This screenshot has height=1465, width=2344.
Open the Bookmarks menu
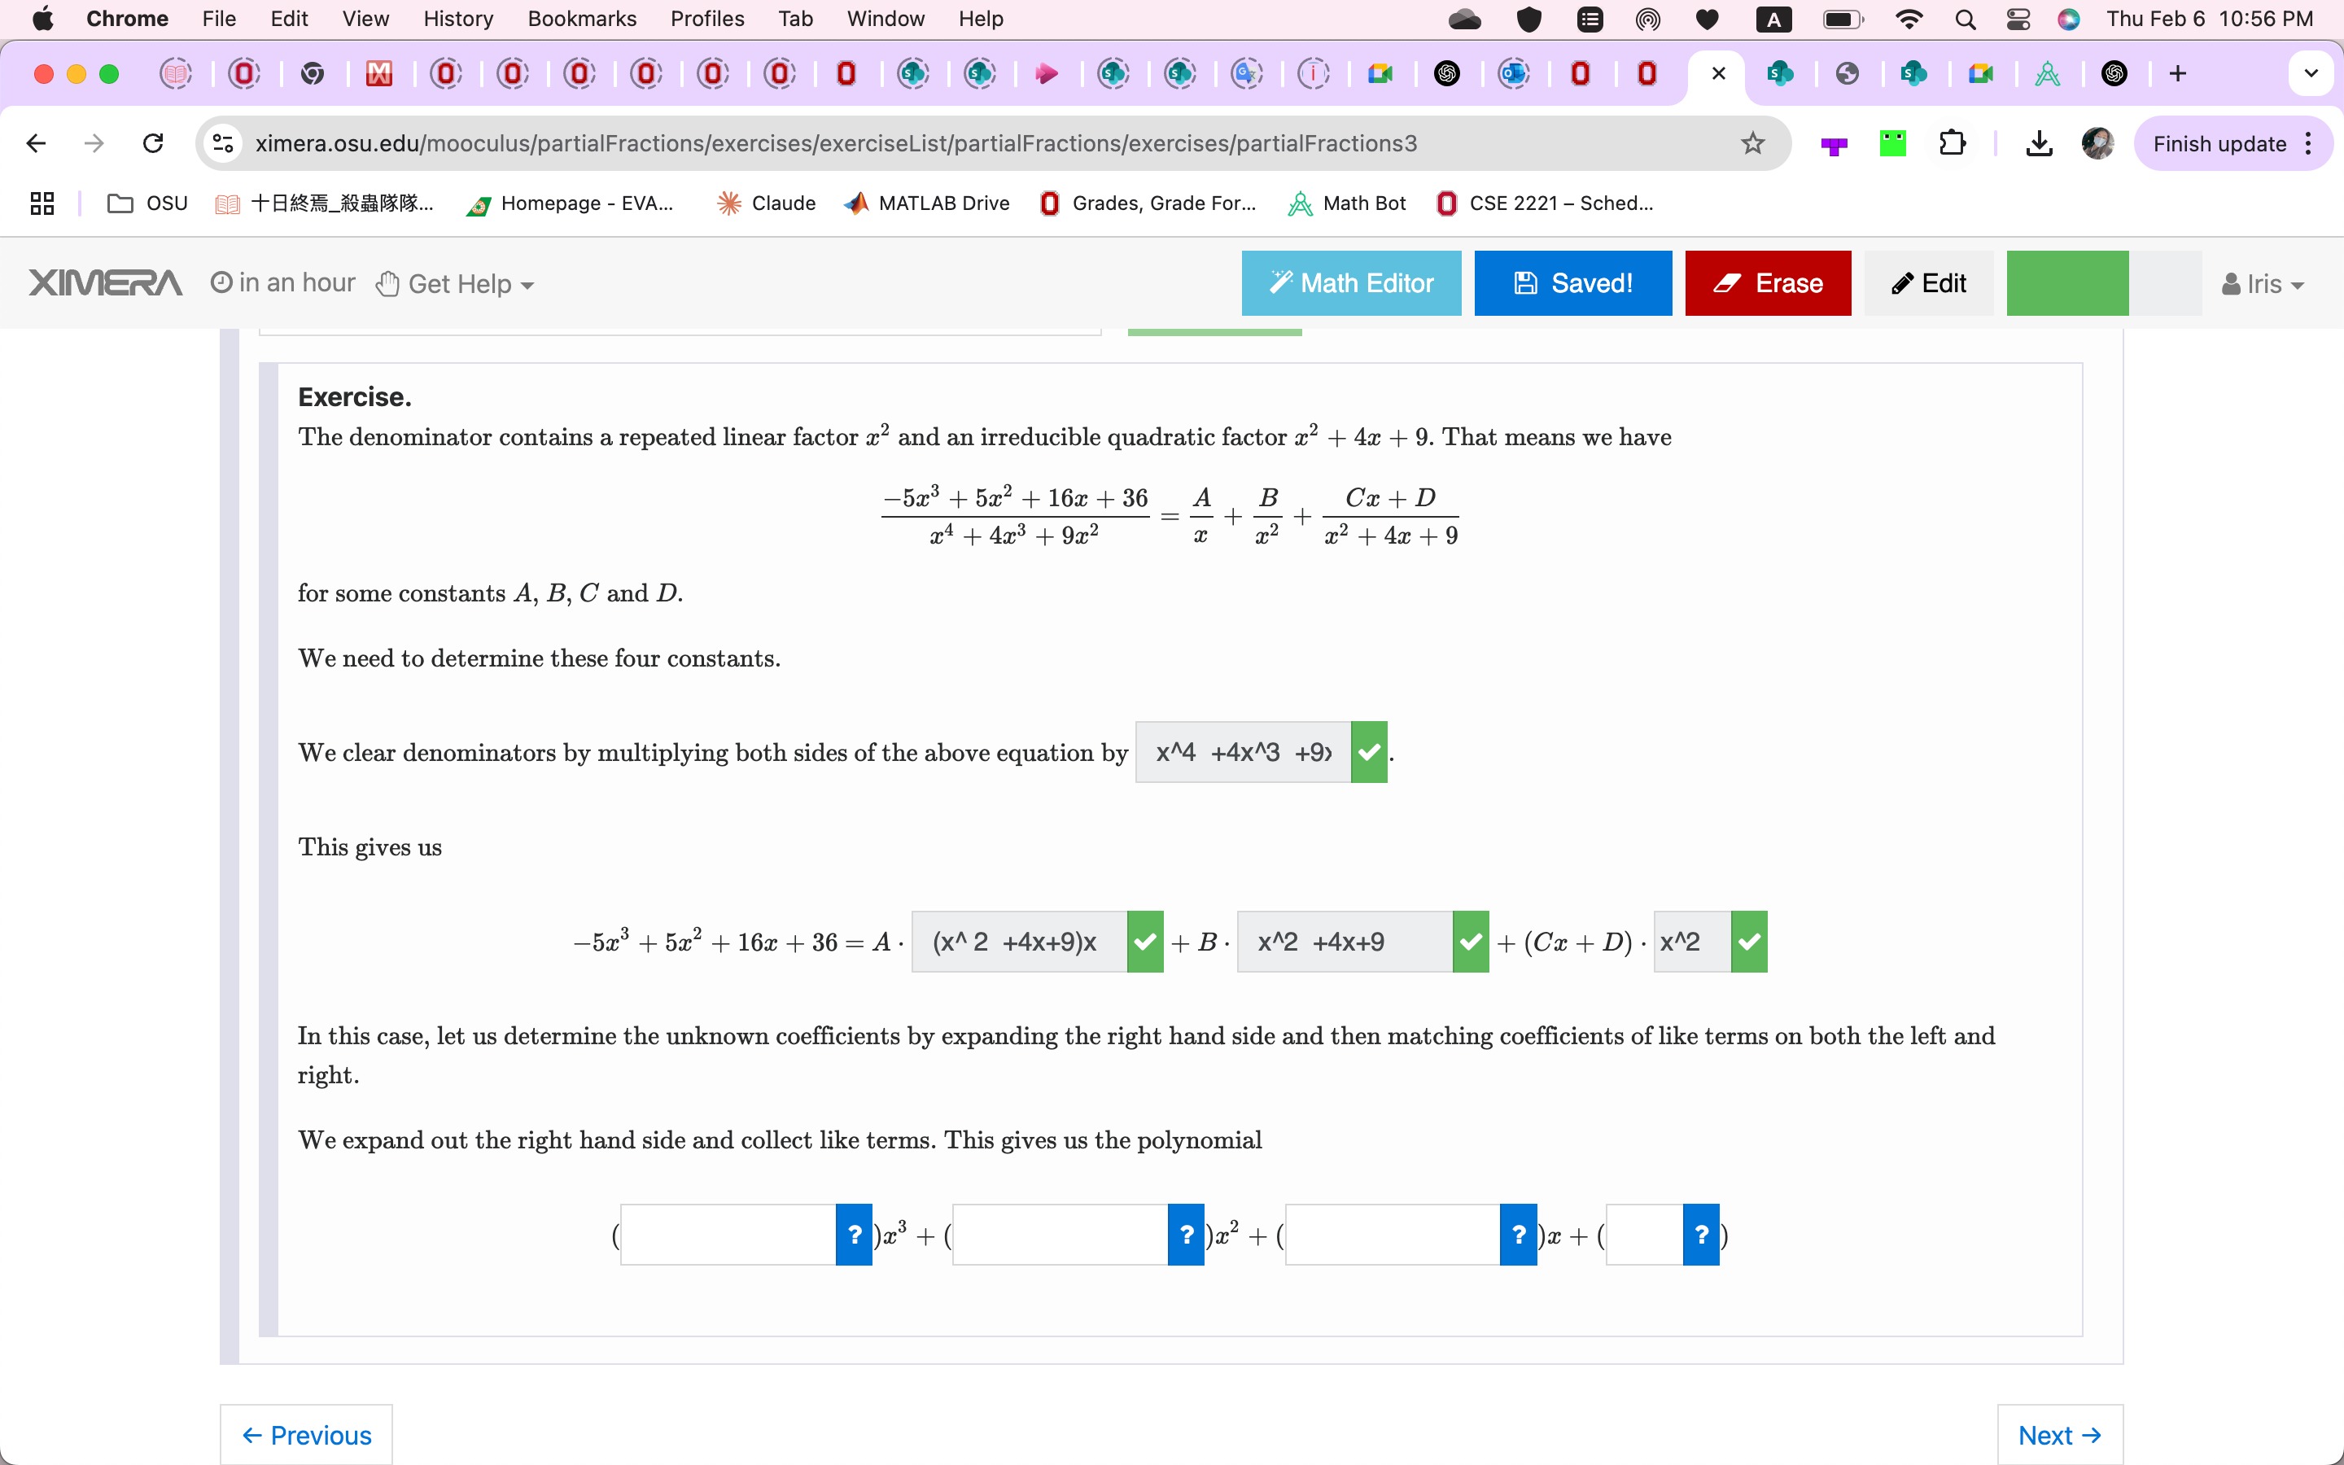point(581,20)
